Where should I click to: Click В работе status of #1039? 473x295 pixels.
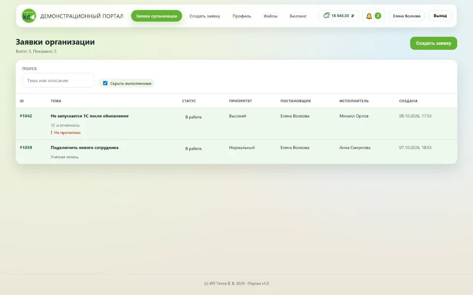tap(193, 148)
